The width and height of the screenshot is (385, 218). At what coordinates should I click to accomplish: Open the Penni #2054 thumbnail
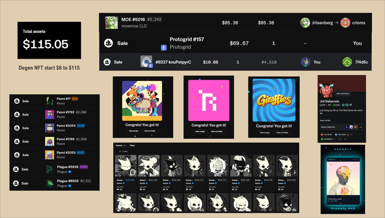point(49,128)
